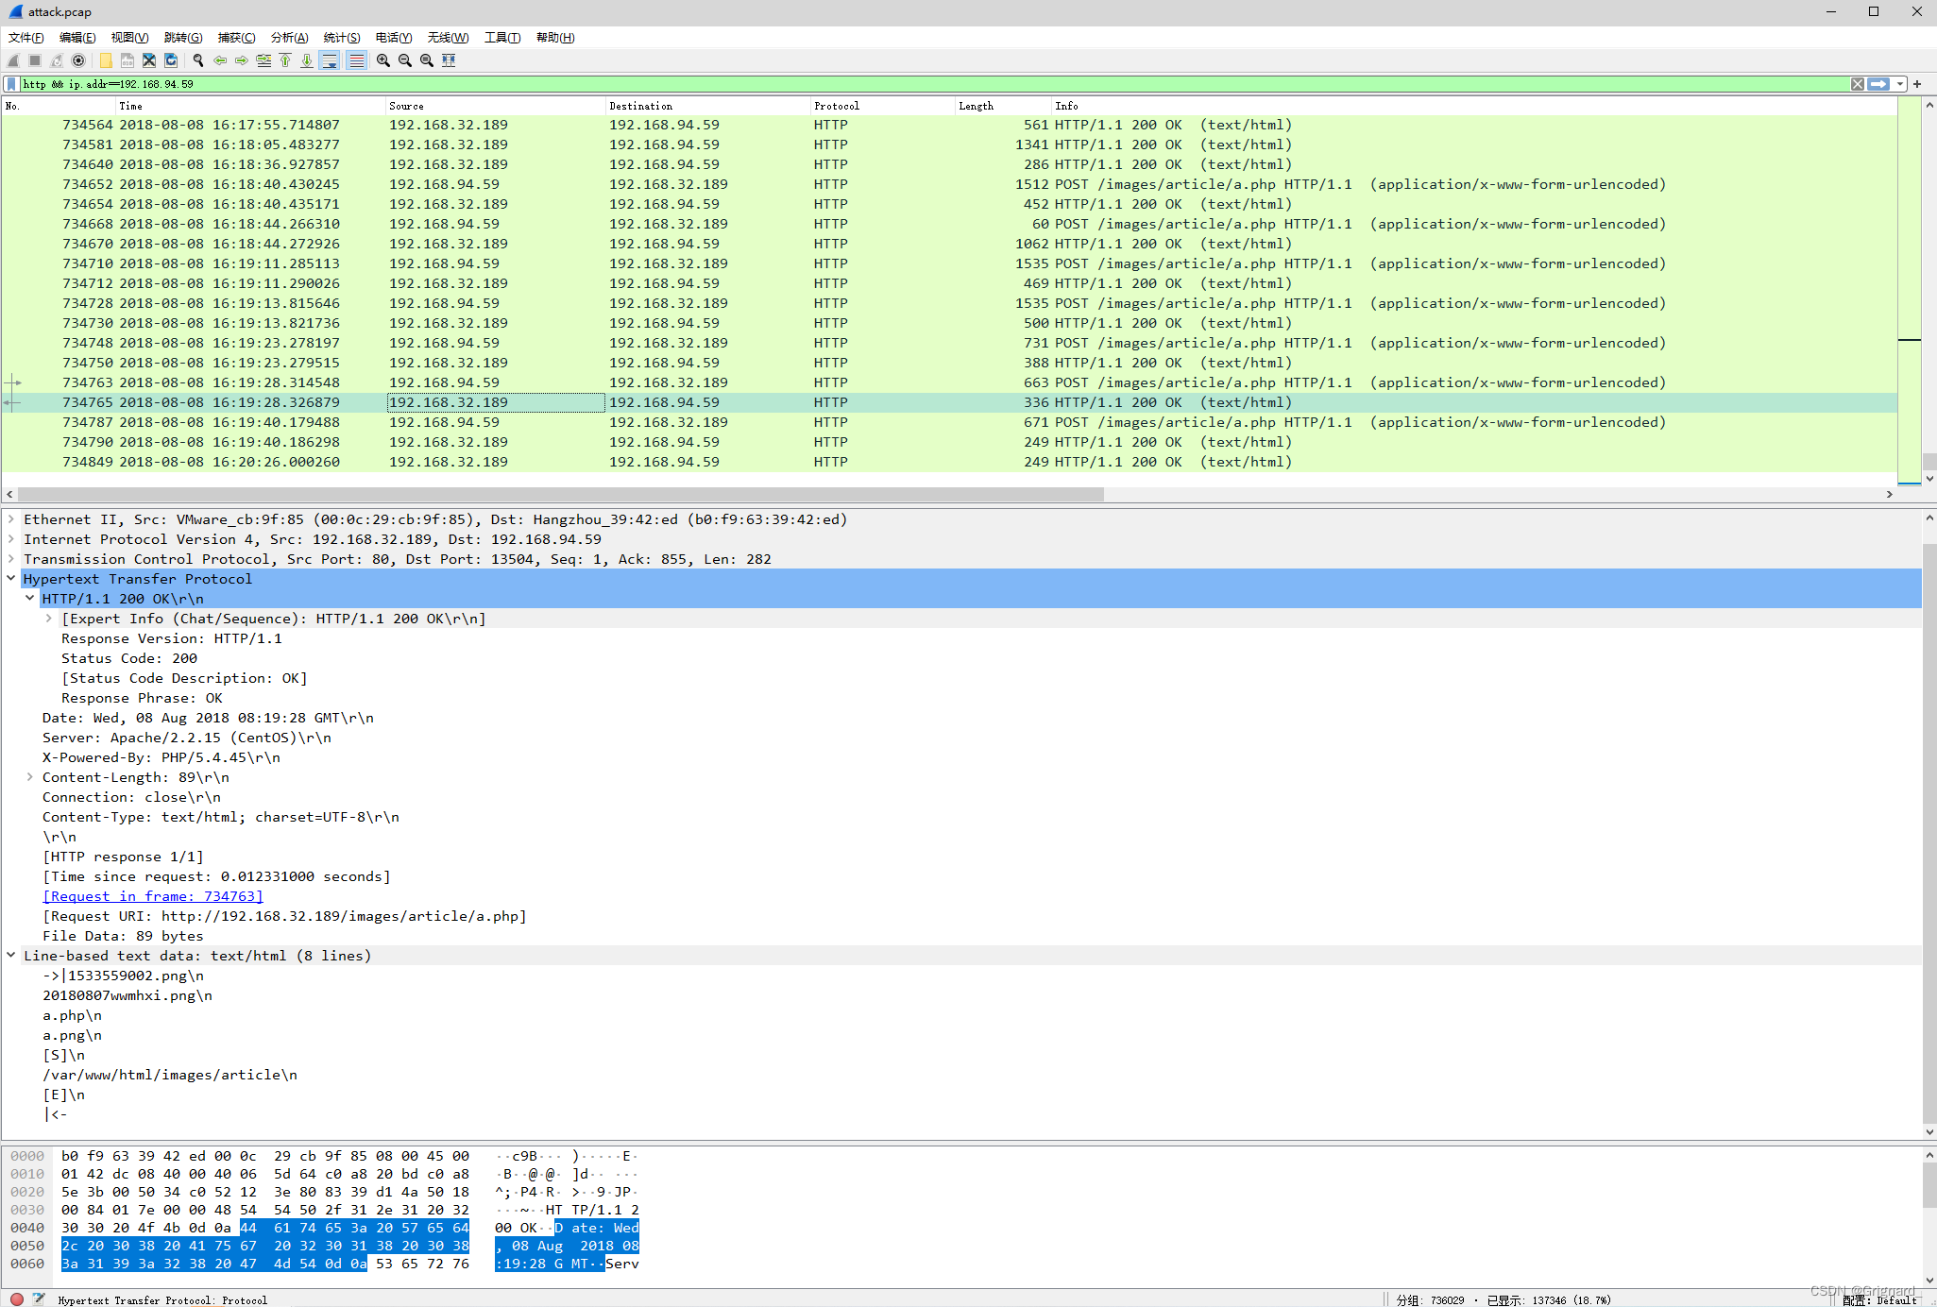Reset text to normal size icon

[x=427, y=60]
